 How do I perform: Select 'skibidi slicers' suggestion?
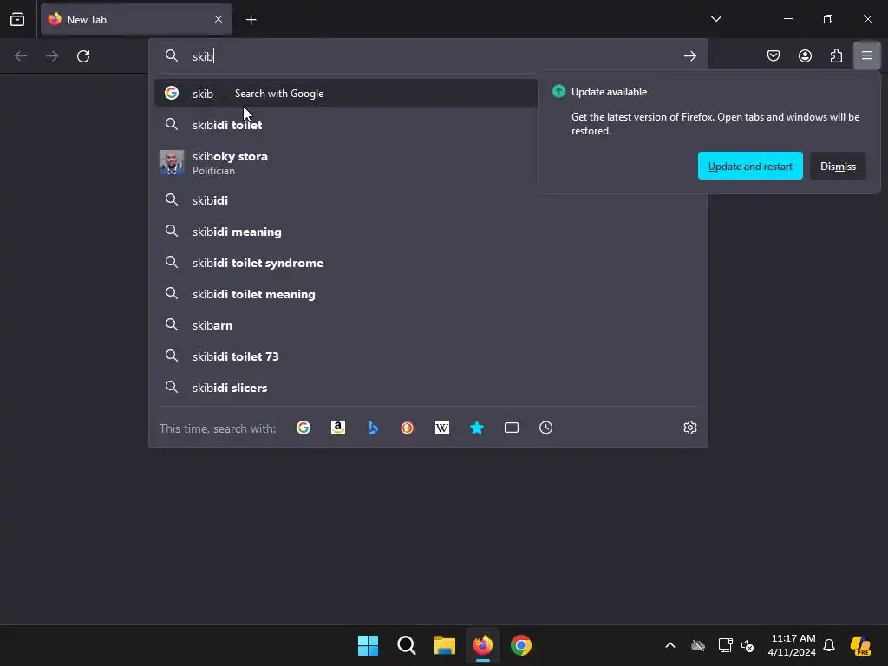428,387
